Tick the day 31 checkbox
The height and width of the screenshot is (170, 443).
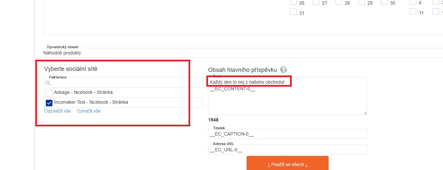[x=293, y=12]
